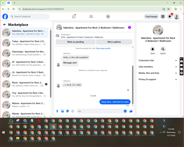Open the tab search dropdown arrow
The image size is (184, 147).
coord(3,3)
